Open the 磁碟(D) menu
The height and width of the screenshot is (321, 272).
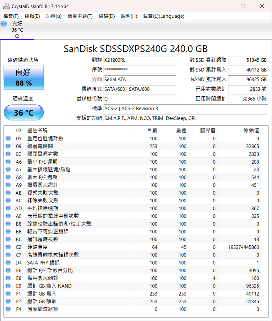coord(107,16)
